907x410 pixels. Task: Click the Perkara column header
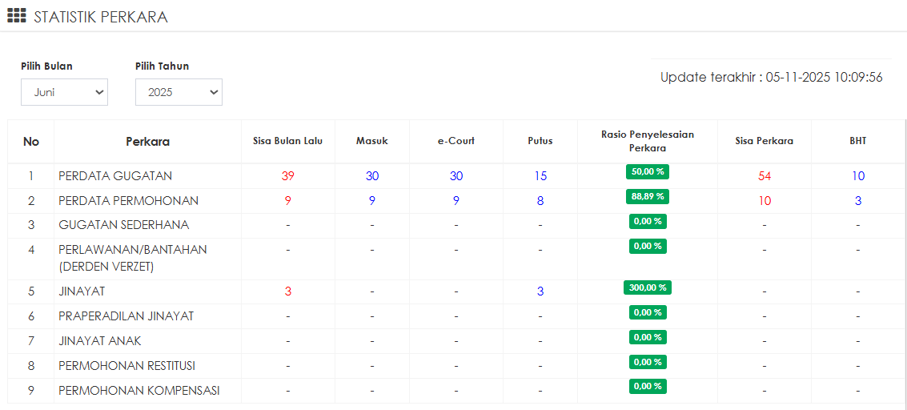pos(147,142)
